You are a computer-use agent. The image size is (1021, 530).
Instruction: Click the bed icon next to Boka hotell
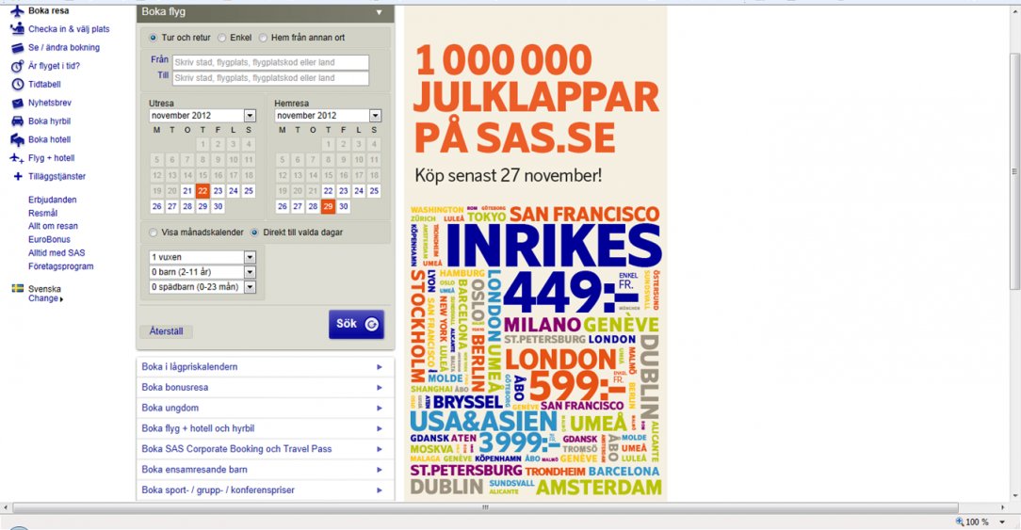[x=17, y=139]
